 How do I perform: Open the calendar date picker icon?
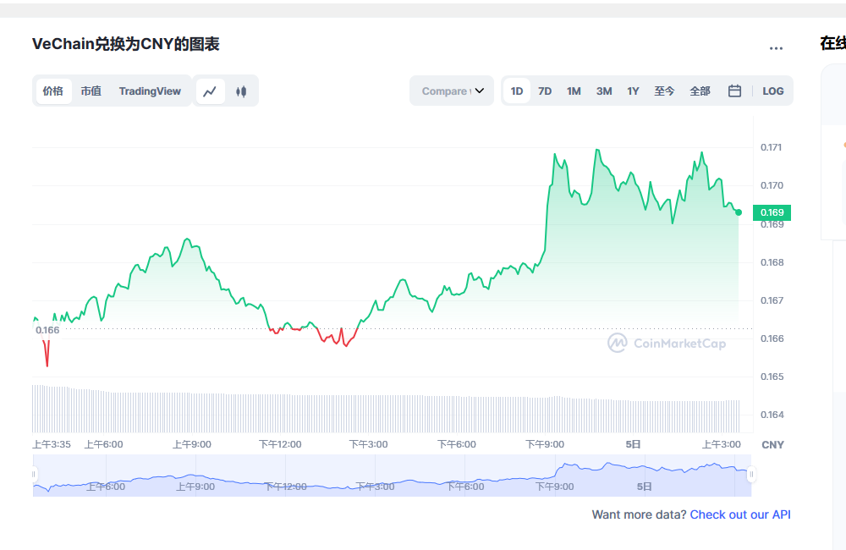coord(734,91)
